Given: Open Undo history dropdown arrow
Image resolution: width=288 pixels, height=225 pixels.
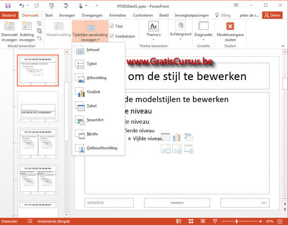Looking at the screenshot, I should click(x=27, y=6).
